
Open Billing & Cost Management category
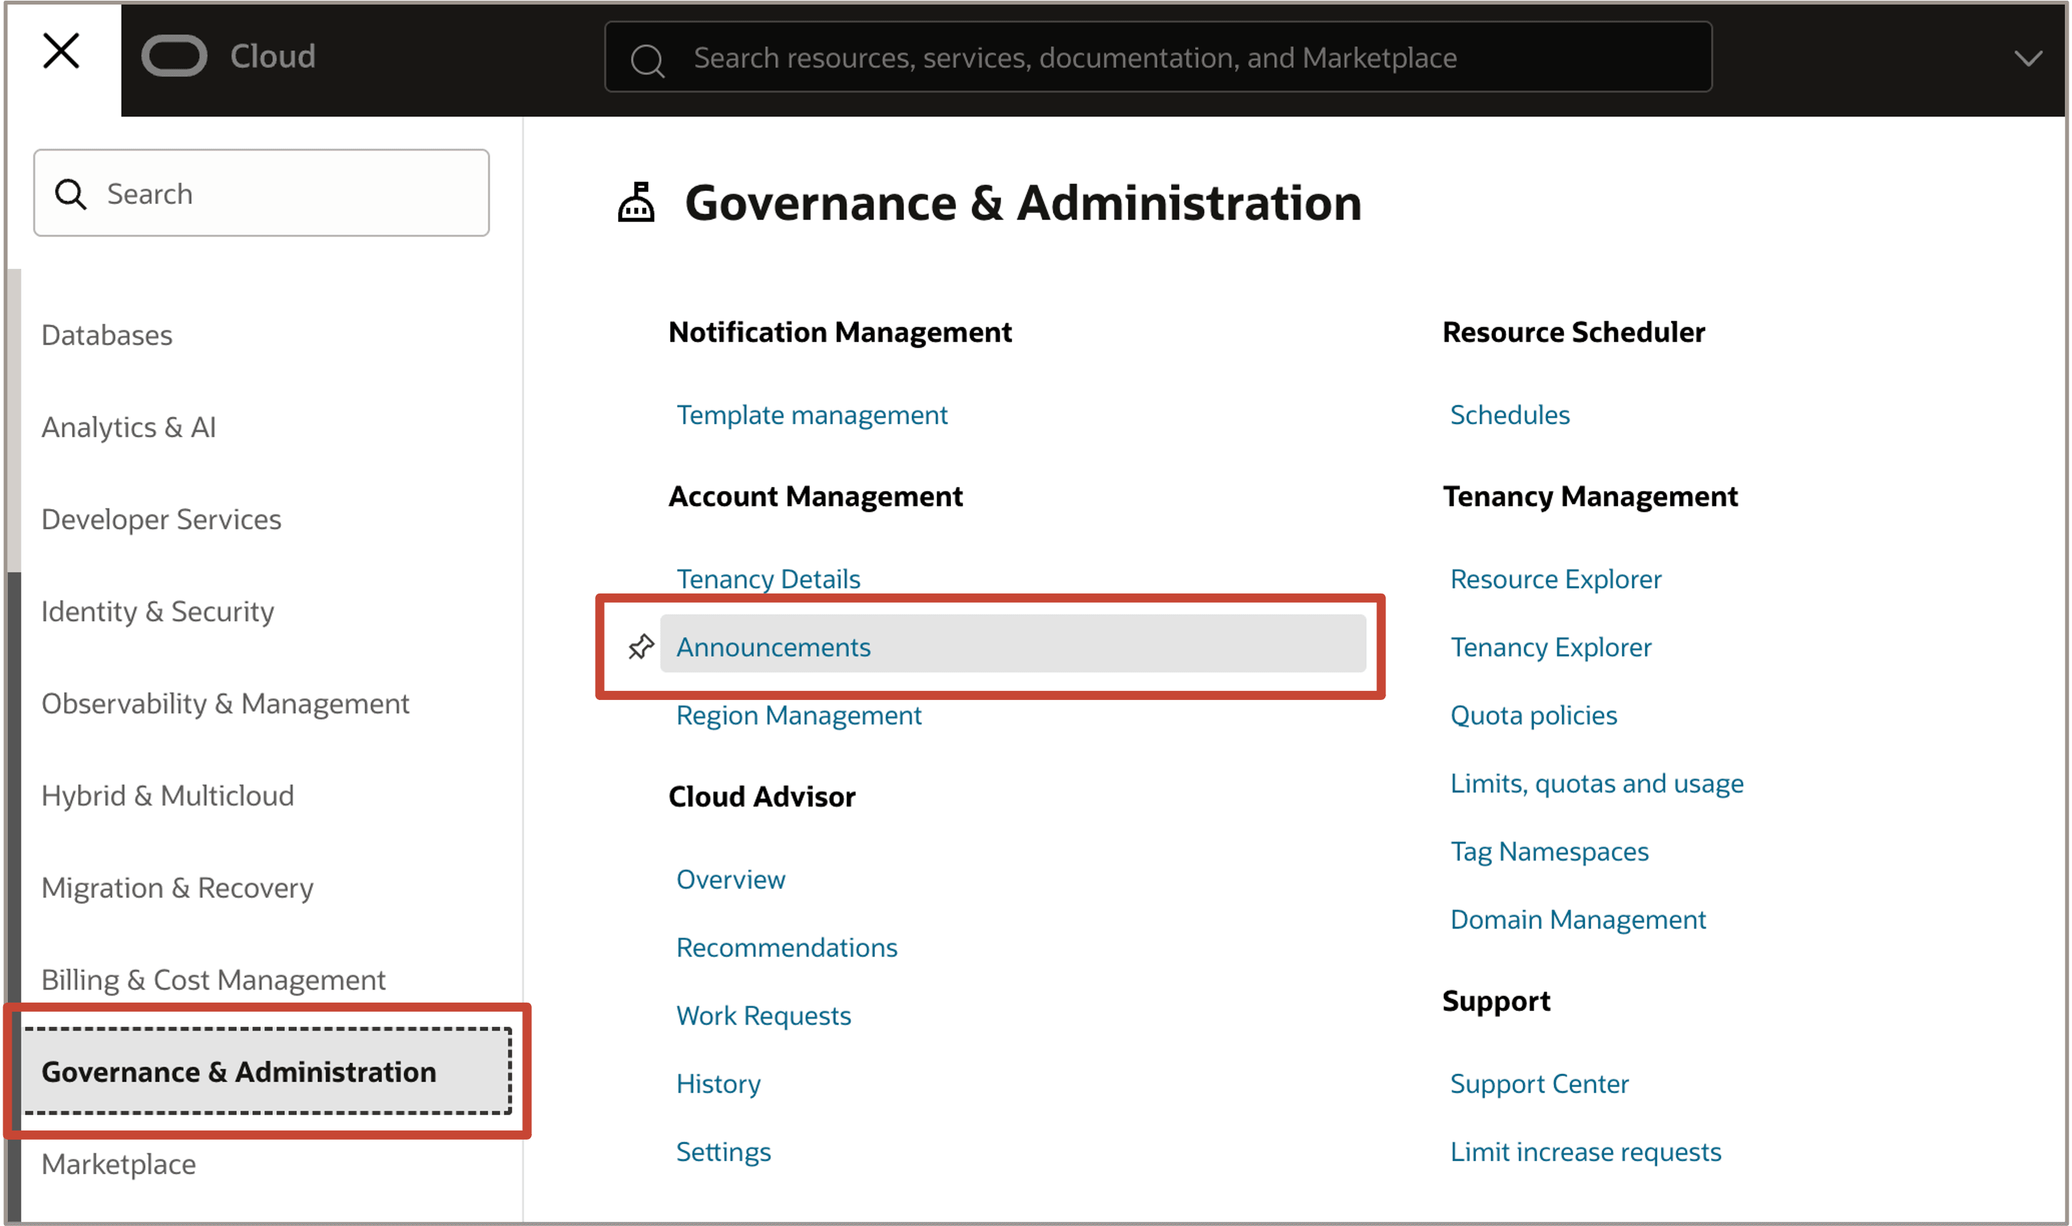(x=213, y=980)
